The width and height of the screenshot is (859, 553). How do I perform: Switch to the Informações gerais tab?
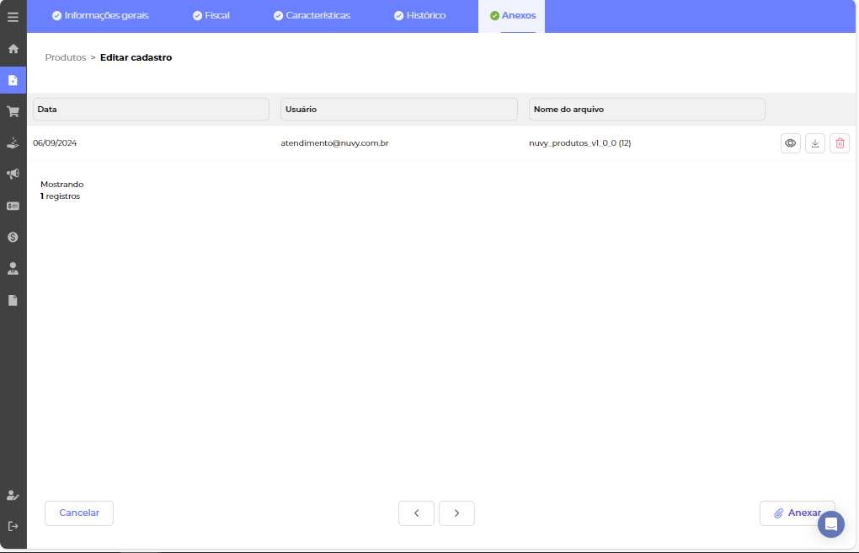[100, 16]
